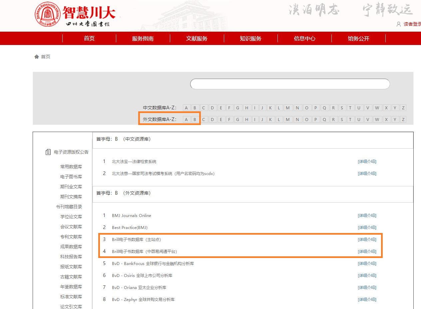Select letter B in 中文数据库A-Z
The image size is (421, 309).
tap(195, 108)
